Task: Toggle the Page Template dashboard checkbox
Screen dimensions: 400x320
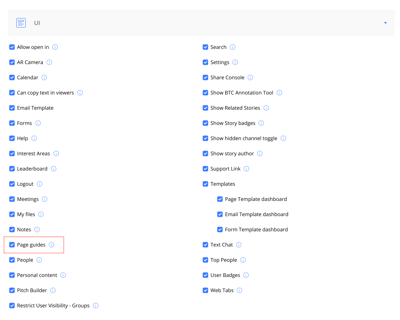Action: pos(220,199)
